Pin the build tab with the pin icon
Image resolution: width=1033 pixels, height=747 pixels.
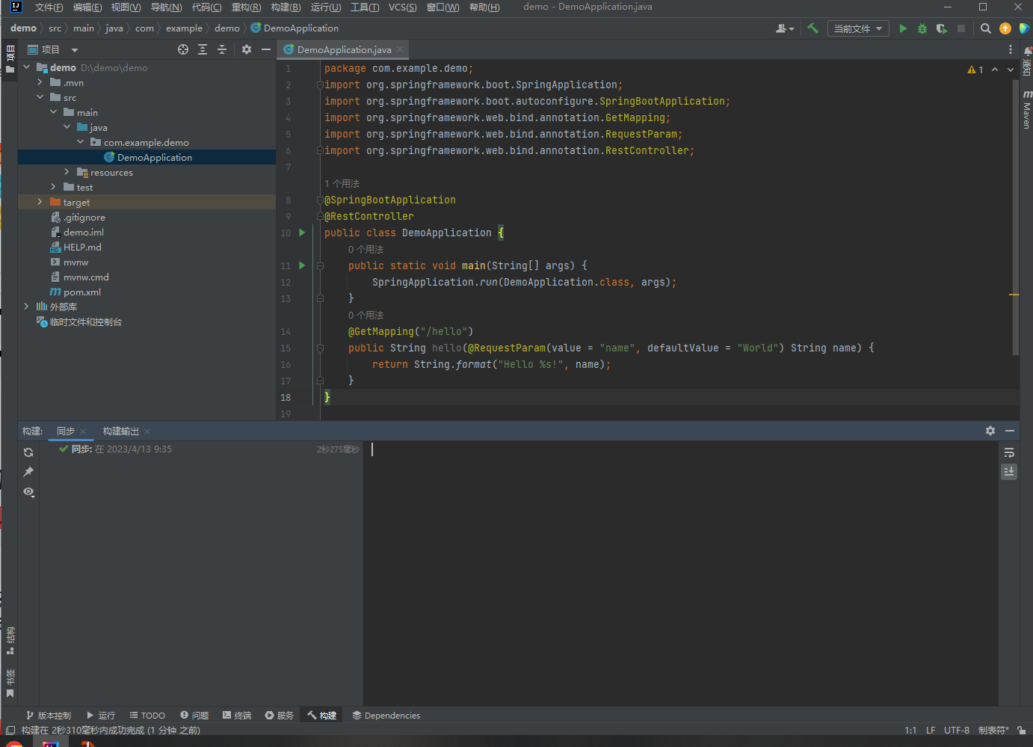28,472
